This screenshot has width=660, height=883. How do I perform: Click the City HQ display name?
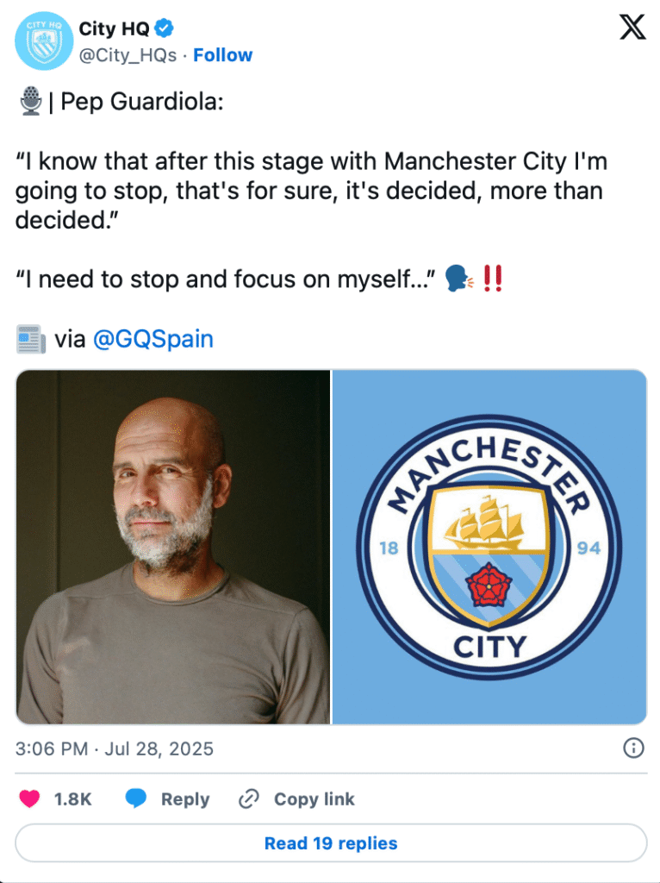115,28
